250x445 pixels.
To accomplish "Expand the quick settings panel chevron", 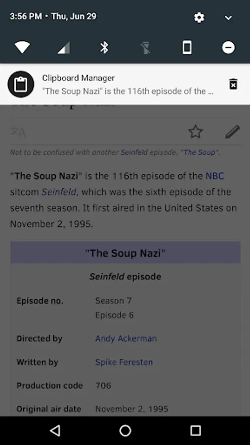I will (x=228, y=18).
